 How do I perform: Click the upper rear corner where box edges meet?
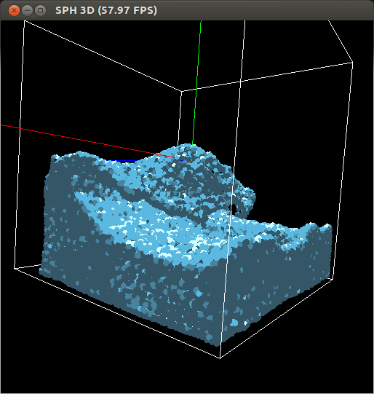tap(181, 91)
